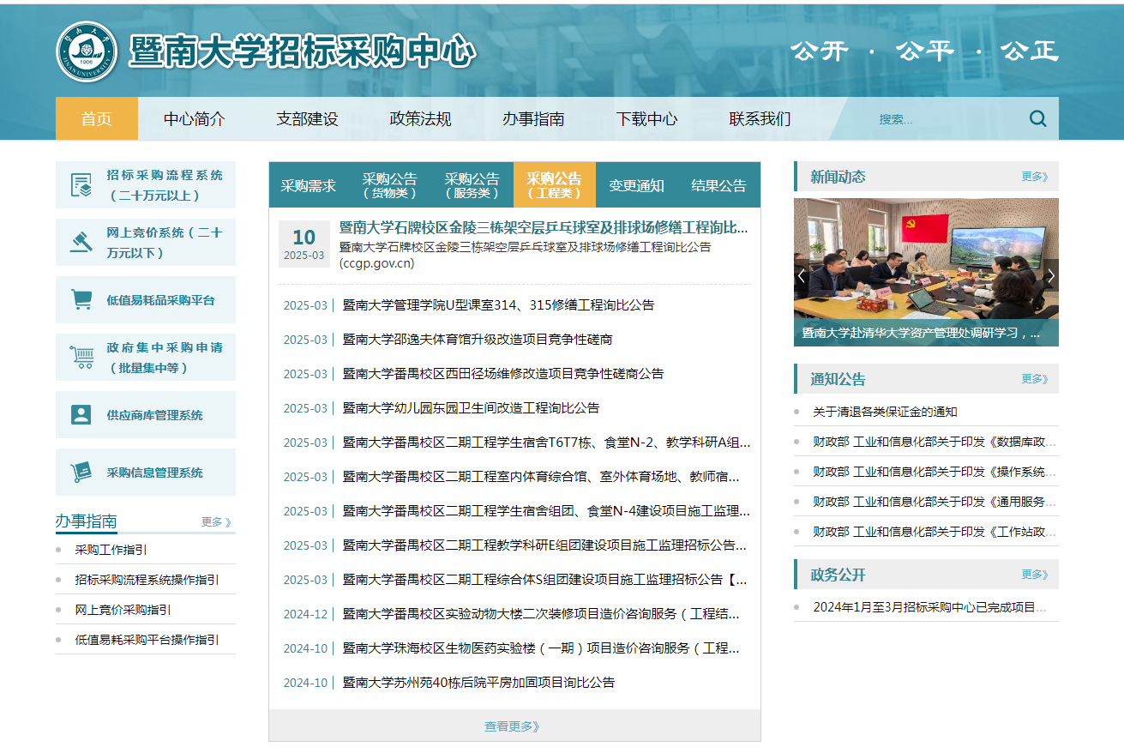Open 中心简介 navigation item

click(195, 118)
